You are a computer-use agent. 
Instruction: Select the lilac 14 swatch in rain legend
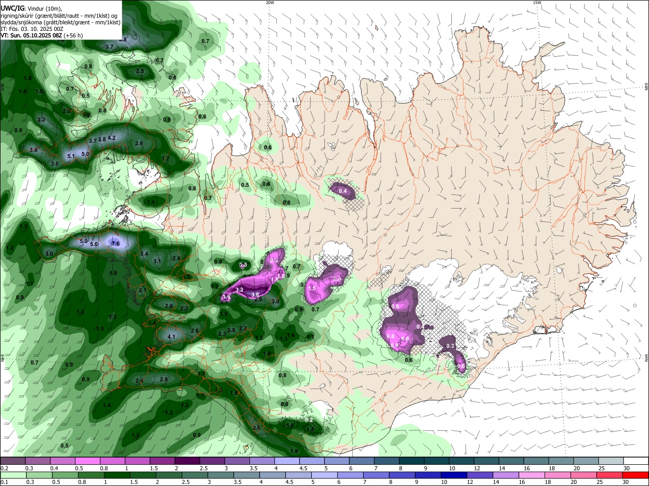point(505,475)
